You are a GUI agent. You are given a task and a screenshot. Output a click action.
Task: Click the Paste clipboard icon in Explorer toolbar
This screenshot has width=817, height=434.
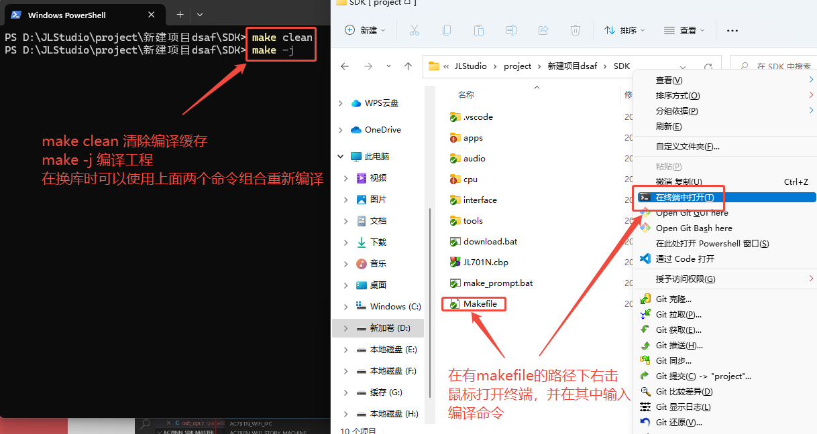(479, 30)
